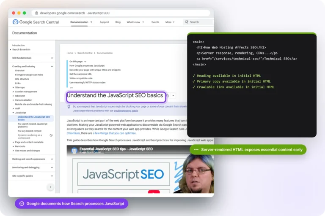
Task: Open URL structure in sidebar
Action: point(22,79)
